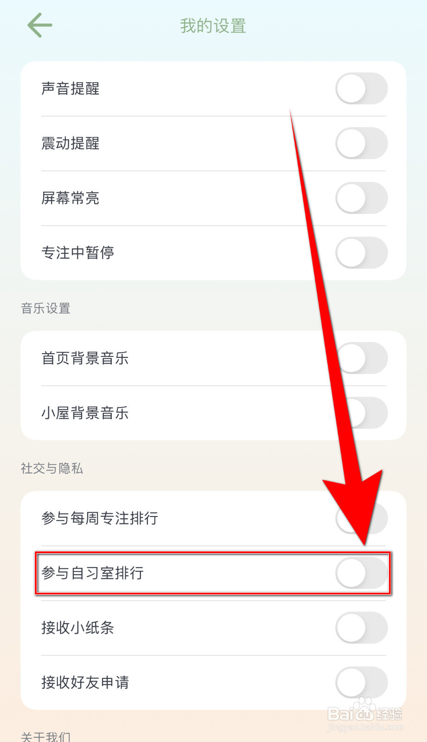Turn on 接收好友申请 switch
The image size is (427, 742).
[362, 683]
